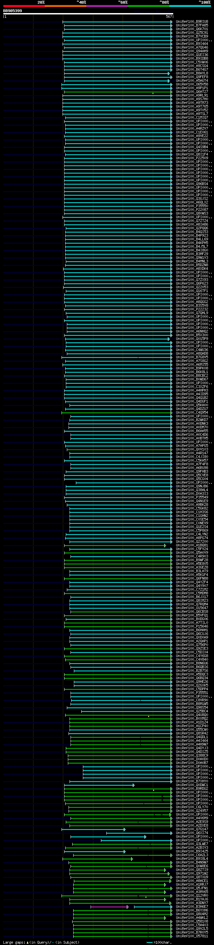Select hit label UniRef100_A9TM73
This screenshot has height=945, width=214.
tap(192, 103)
